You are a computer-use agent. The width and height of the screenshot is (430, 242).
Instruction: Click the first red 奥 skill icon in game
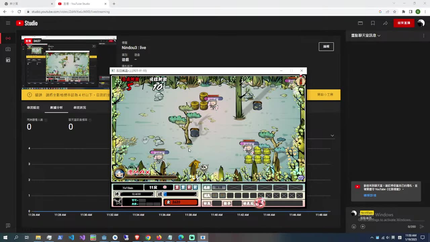click(177, 187)
